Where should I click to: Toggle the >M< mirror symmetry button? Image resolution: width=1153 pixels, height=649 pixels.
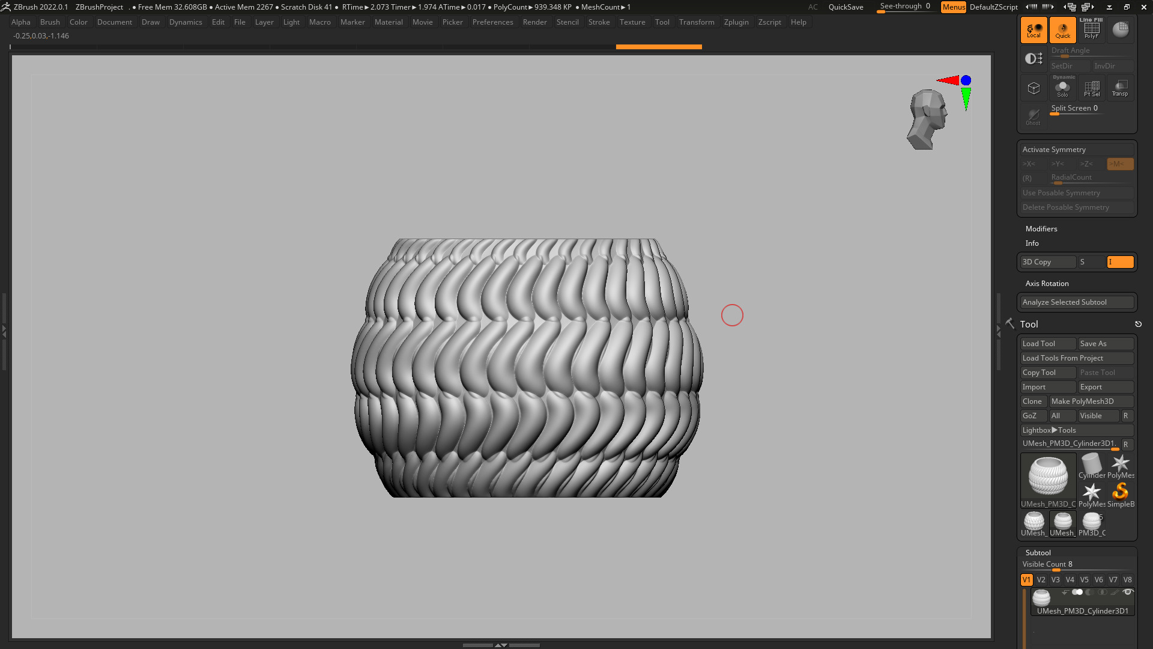[1120, 164]
